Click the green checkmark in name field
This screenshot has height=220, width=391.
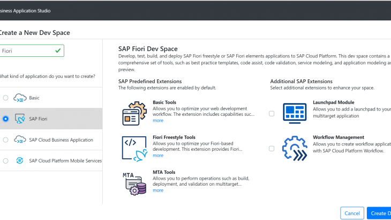tap(58, 50)
